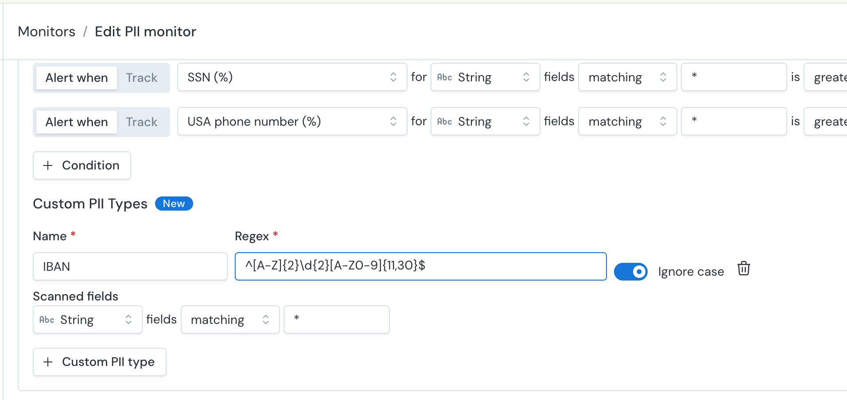Select Track in USA phone number row
Image resolution: width=847 pixels, height=400 pixels.
[142, 122]
